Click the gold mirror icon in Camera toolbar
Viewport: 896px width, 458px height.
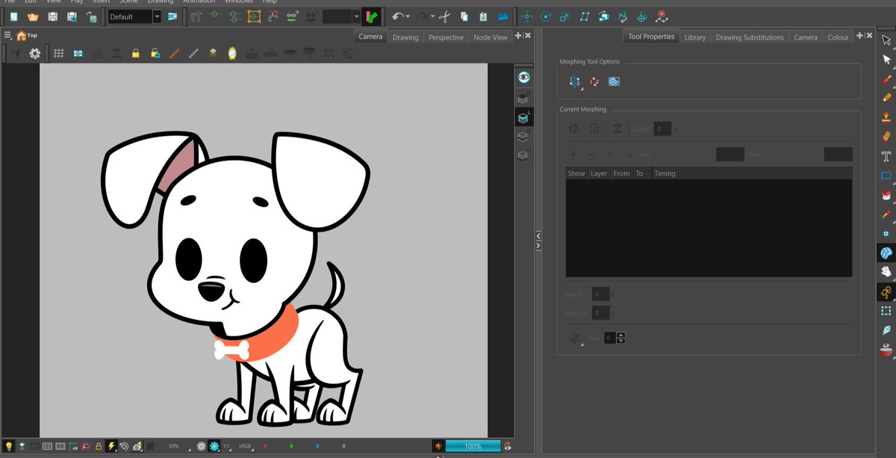tap(232, 53)
